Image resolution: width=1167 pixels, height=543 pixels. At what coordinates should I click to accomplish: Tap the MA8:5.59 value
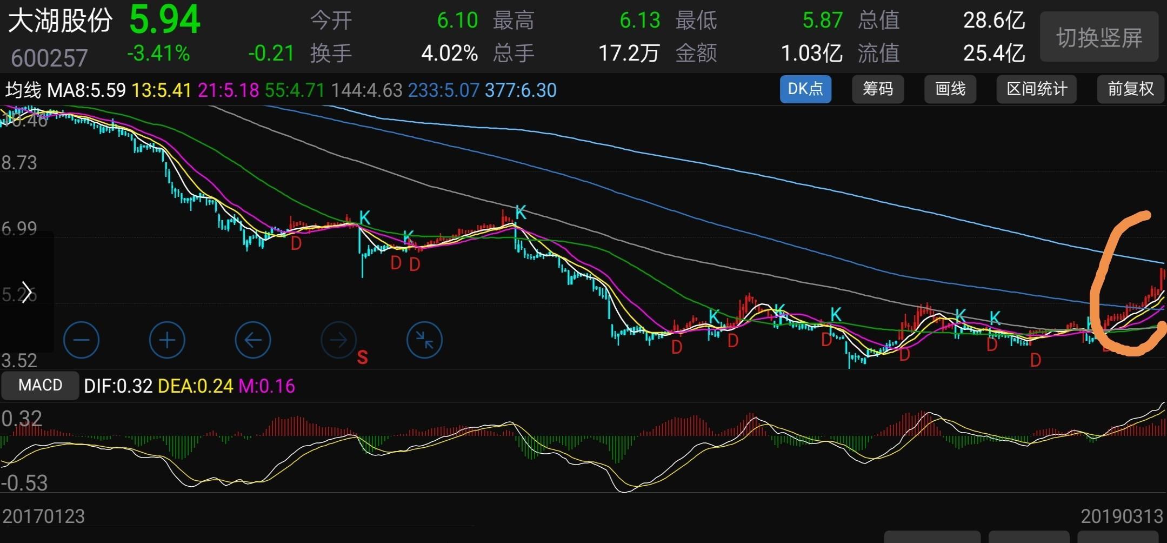coord(86,90)
